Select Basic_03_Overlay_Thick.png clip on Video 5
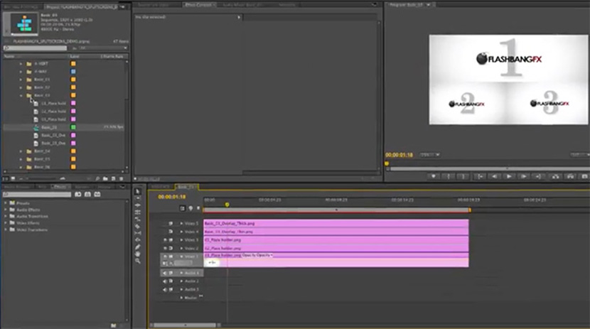Image resolution: width=590 pixels, height=329 pixels. click(x=336, y=223)
